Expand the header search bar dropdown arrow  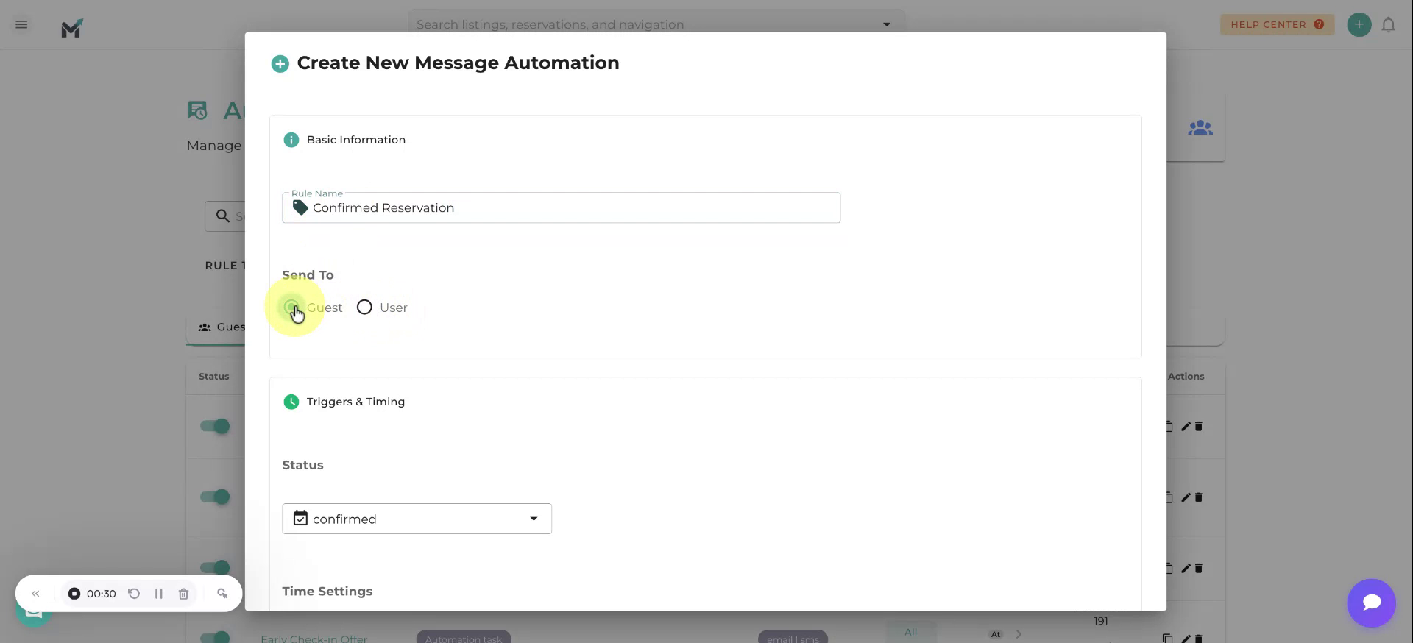[x=886, y=24]
